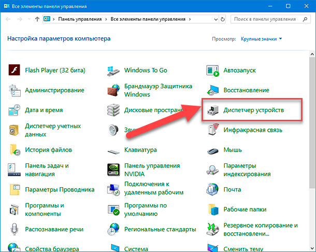Open the Звук speaker icon
The image size is (316, 252).
click(x=113, y=130)
